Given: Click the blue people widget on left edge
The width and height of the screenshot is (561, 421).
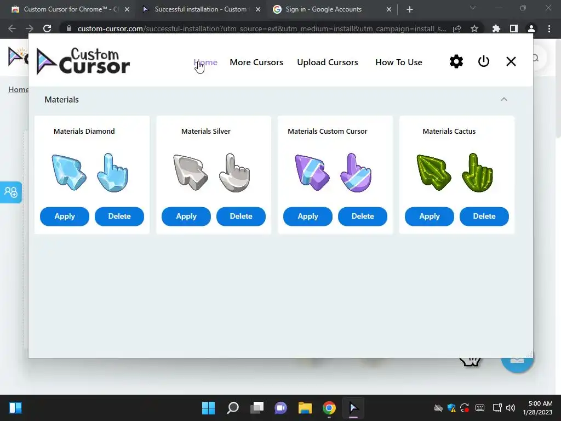Looking at the screenshot, I should click(x=11, y=192).
